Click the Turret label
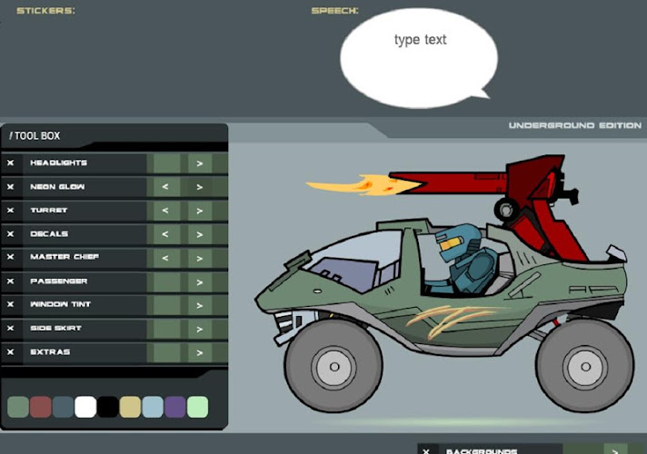This screenshot has width=647, height=454. click(x=49, y=211)
